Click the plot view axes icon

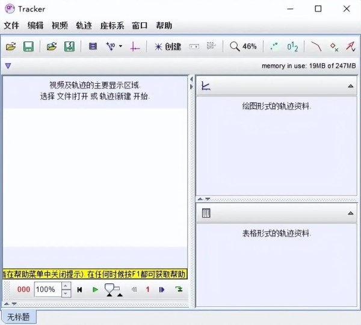(x=206, y=86)
